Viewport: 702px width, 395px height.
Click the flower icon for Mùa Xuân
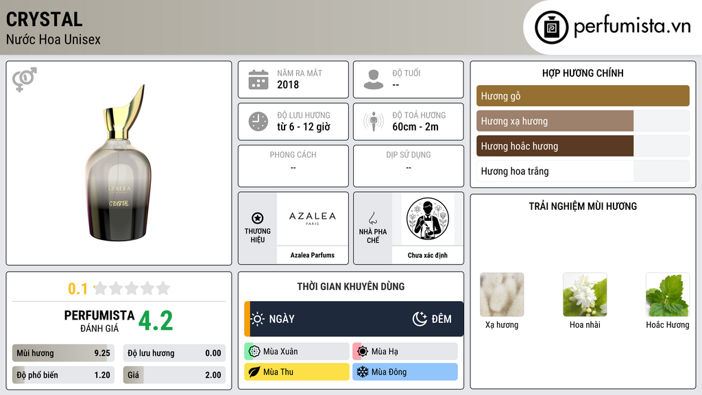[254, 352]
